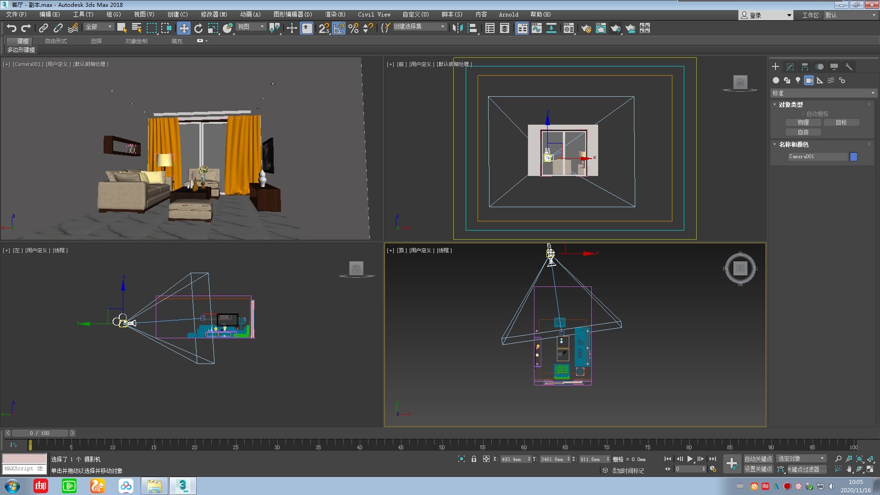880x495 pixels.
Task: Click the Play Animation button
Action: 690,459
